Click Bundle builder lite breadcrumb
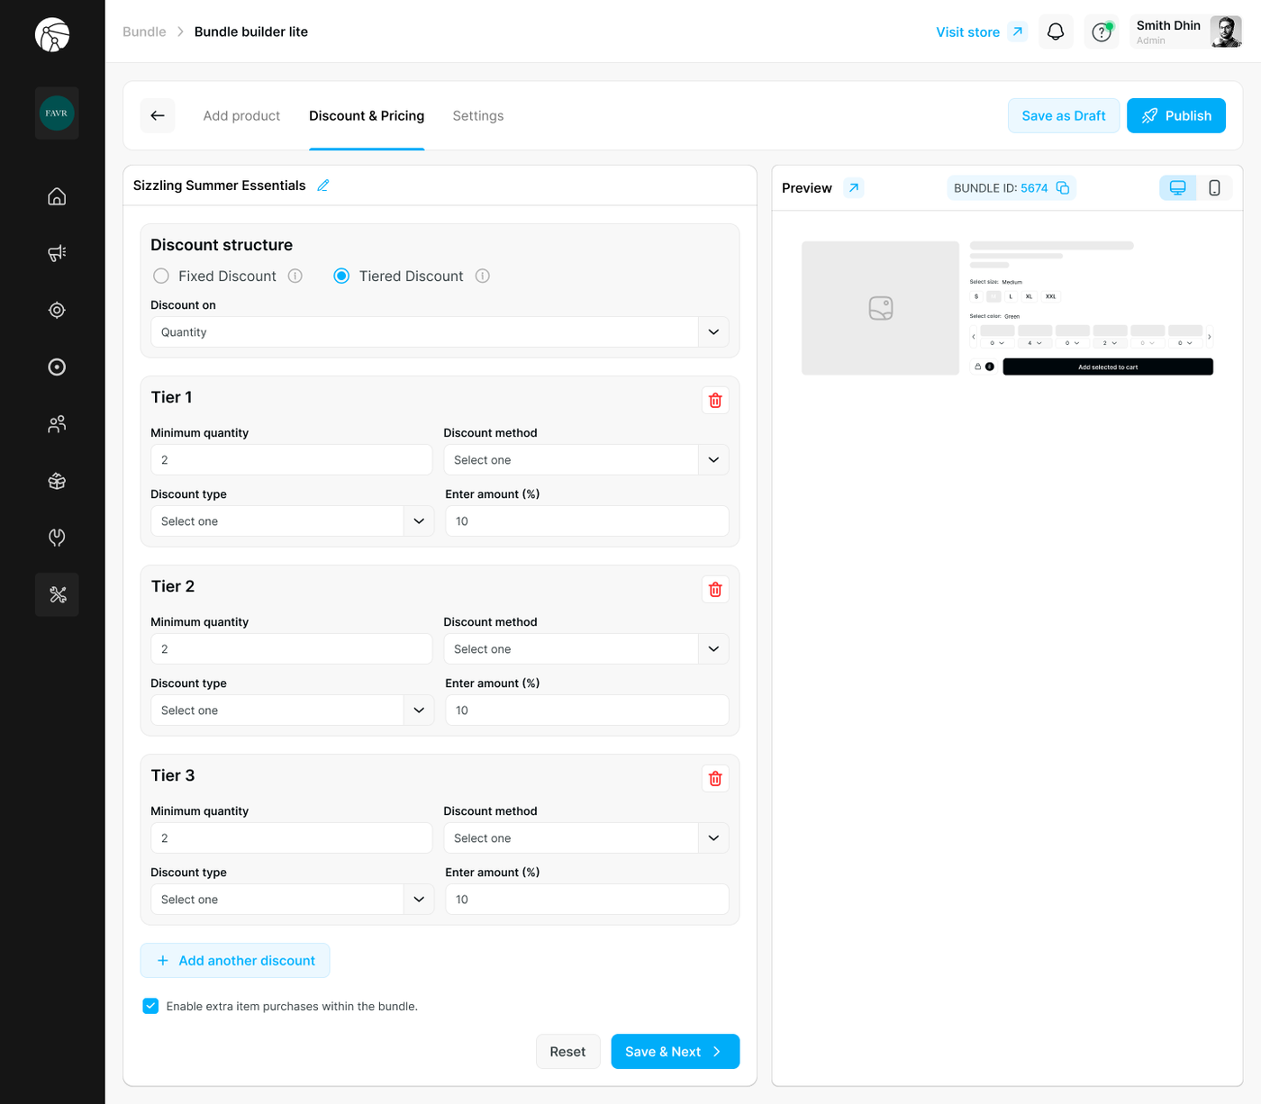Image resolution: width=1261 pixels, height=1104 pixels. tap(251, 32)
